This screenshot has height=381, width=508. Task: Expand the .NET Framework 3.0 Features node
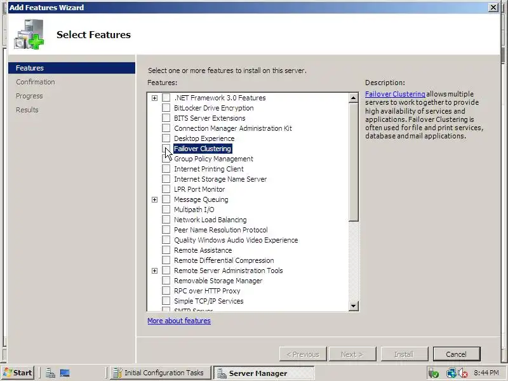tap(154, 98)
